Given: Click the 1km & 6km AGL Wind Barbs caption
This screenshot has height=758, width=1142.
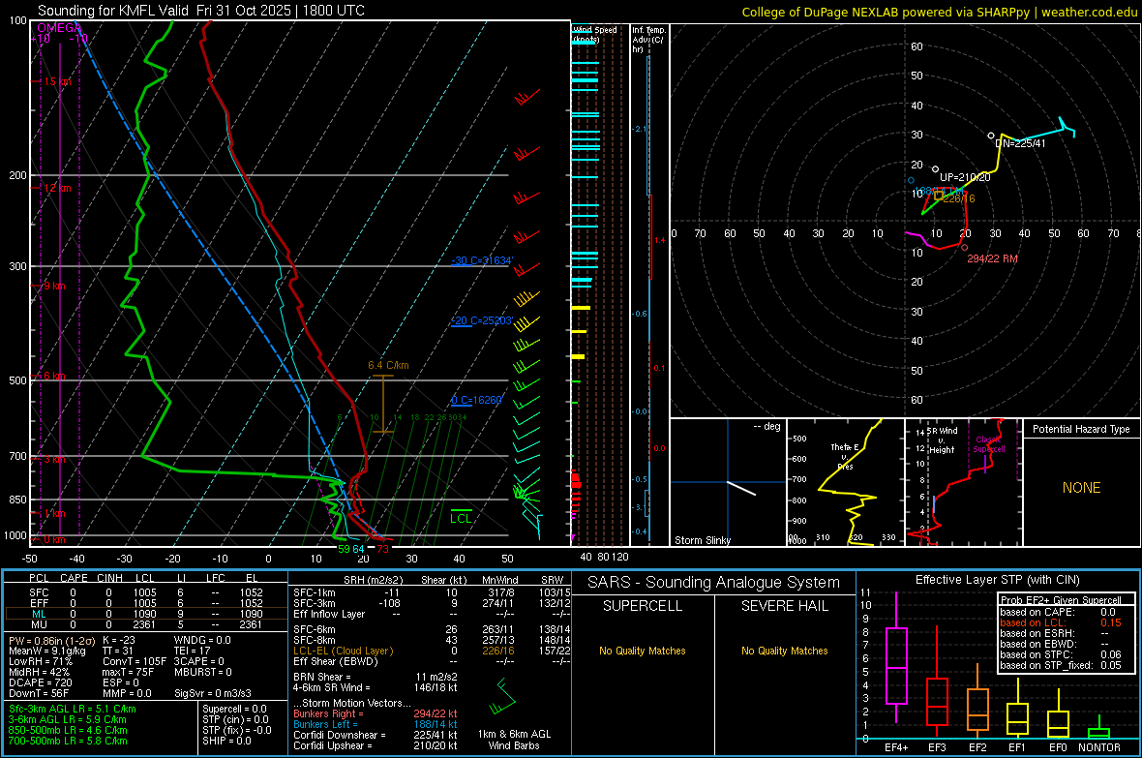Looking at the screenshot, I should coord(514,740).
